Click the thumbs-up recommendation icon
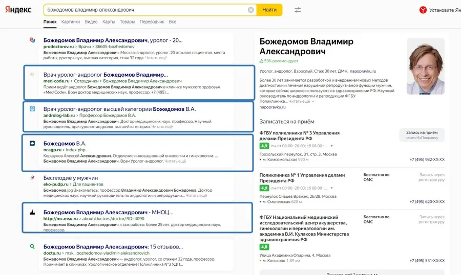The image size is (461, 275). pos(261,61)
